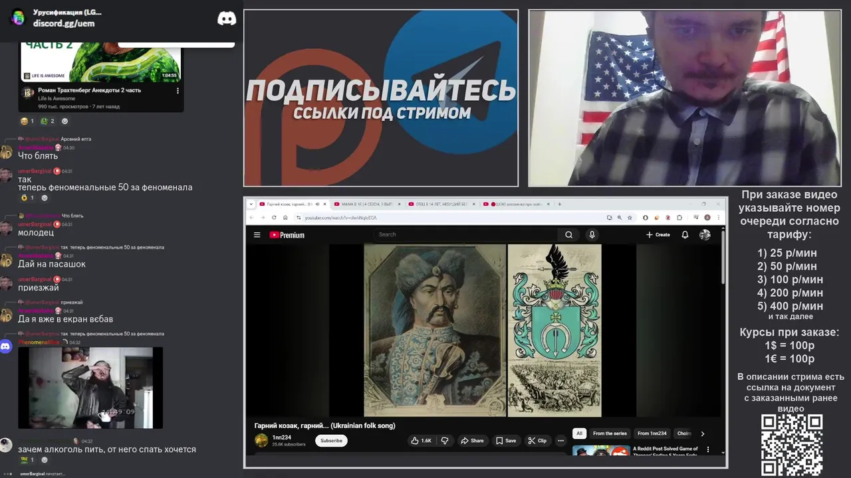Click the zoom magnifier icon in address bar
851x478 pixels.
click(x=620, y=218)
